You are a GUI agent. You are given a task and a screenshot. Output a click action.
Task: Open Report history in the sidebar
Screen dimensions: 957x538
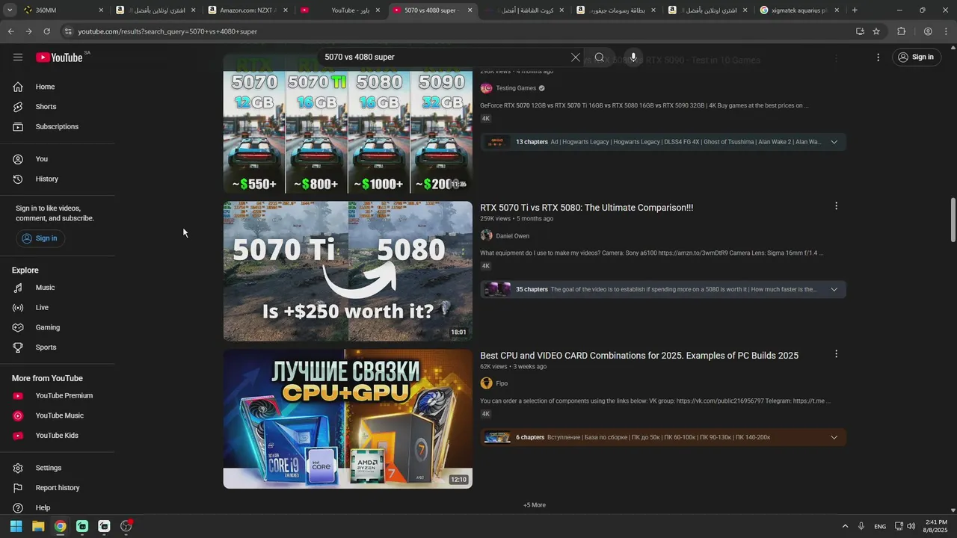58,488
